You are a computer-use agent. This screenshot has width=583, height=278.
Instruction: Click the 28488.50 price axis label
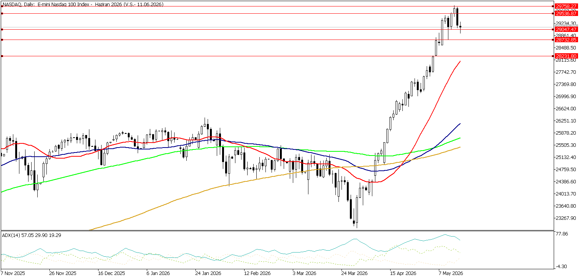pos(567,48)
